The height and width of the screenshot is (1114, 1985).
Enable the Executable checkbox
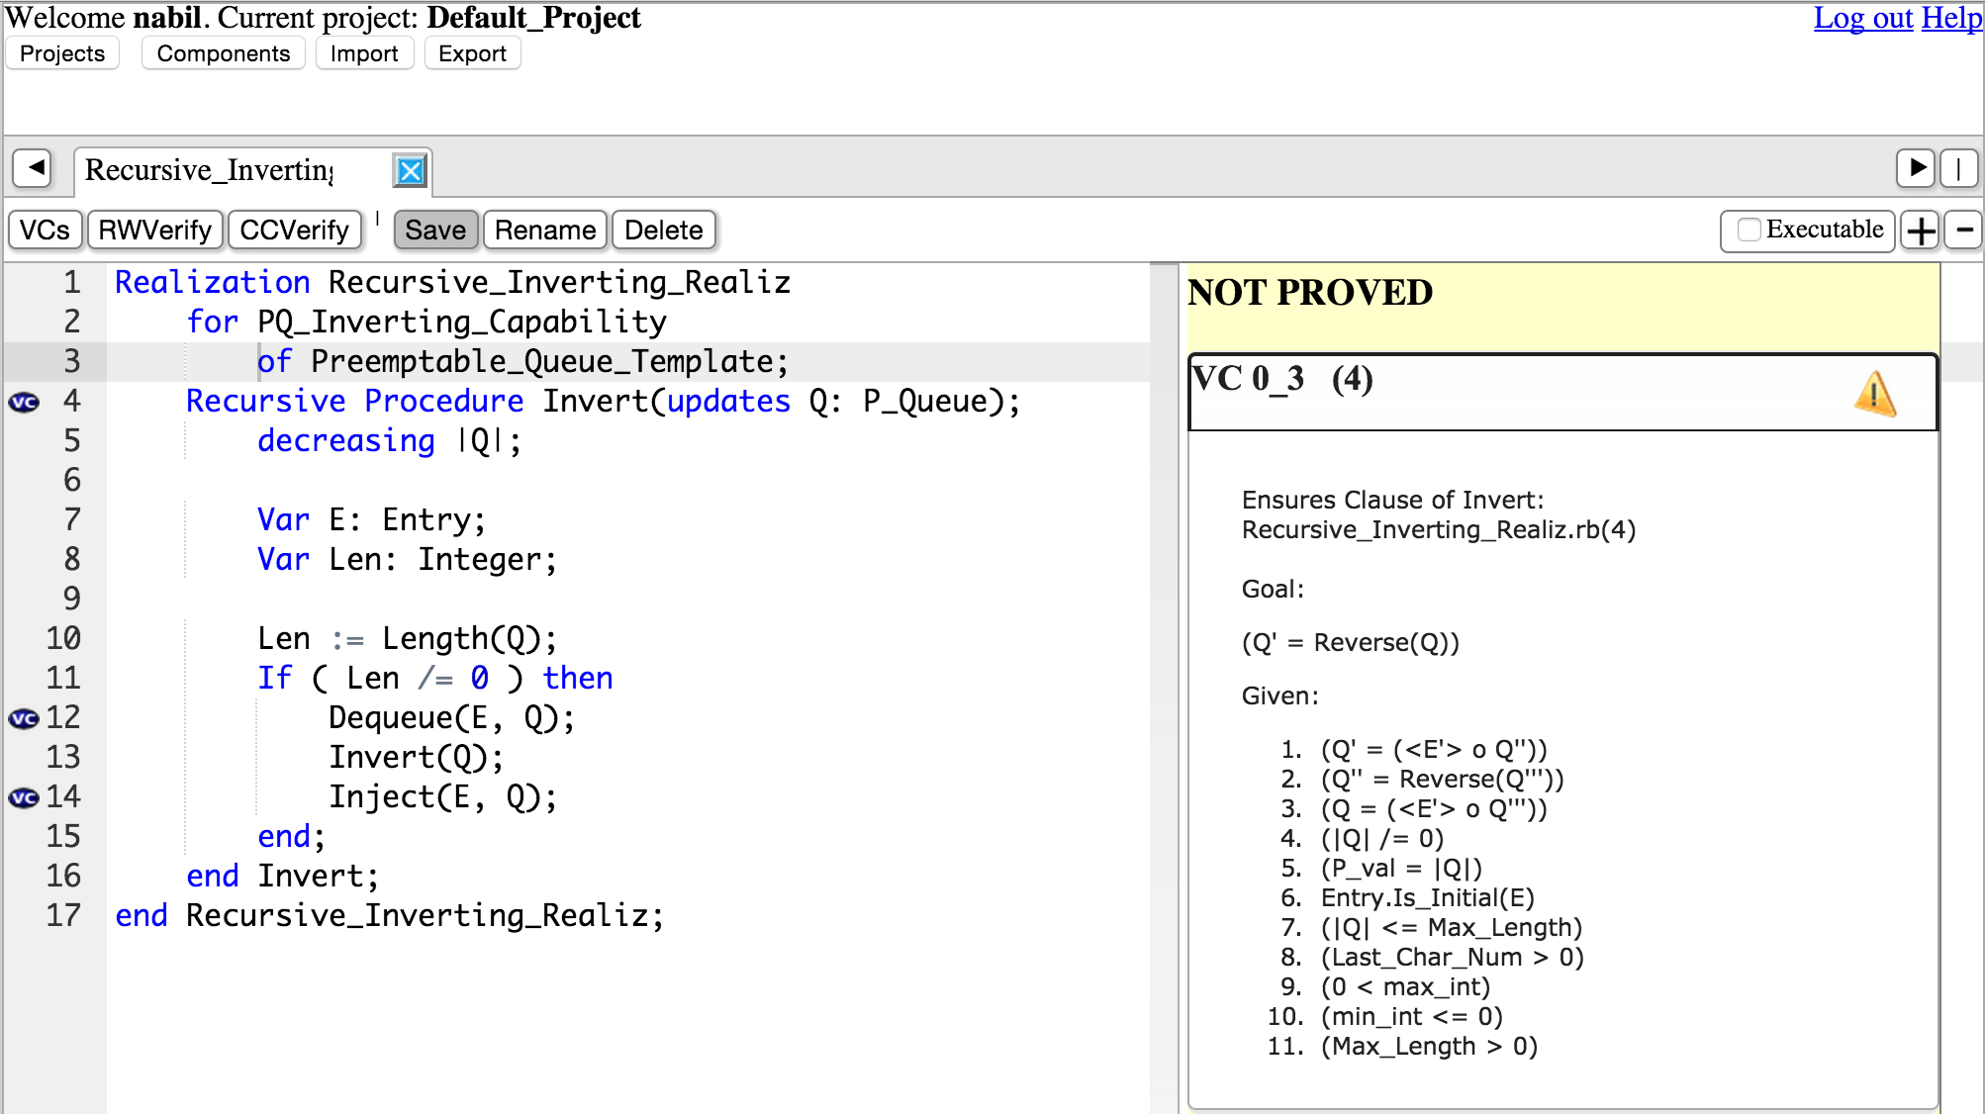[1749, 230]
